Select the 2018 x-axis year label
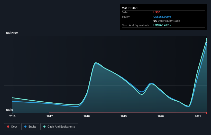 87,116
